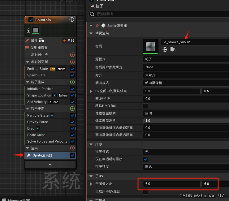
Task: Click 面向摄像机混合最短距离 value field
Action: point(186,128)
